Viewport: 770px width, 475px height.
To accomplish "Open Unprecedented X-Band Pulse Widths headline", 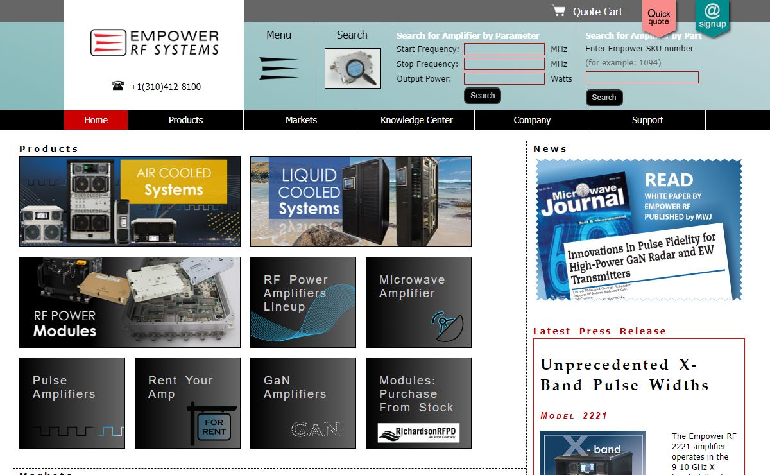I will click(624, 375).
